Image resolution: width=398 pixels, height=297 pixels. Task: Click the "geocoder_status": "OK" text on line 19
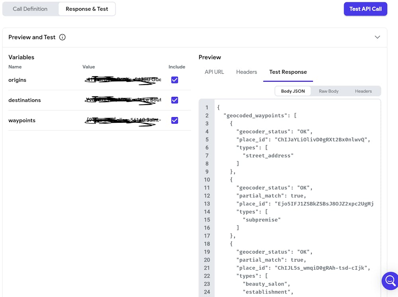click(x=274, y=252)
